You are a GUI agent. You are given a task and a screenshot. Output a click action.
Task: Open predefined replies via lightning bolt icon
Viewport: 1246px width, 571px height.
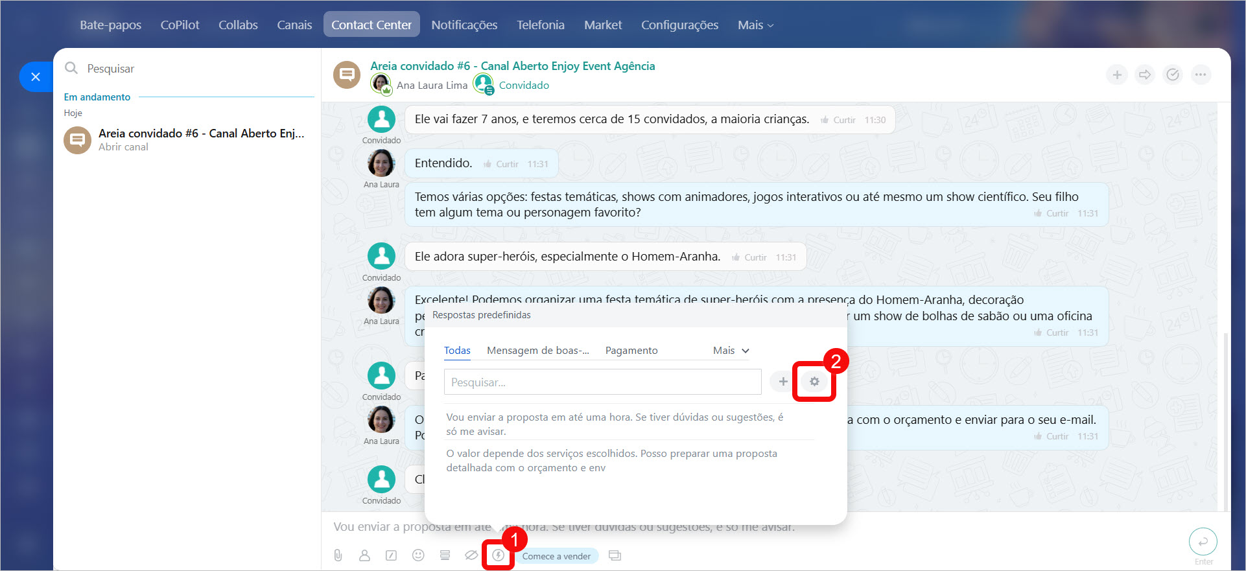[498, 555]
